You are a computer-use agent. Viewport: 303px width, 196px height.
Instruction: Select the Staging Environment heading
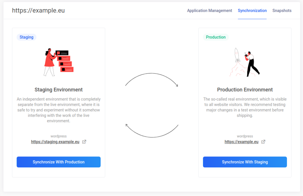(x=59, y=90)
